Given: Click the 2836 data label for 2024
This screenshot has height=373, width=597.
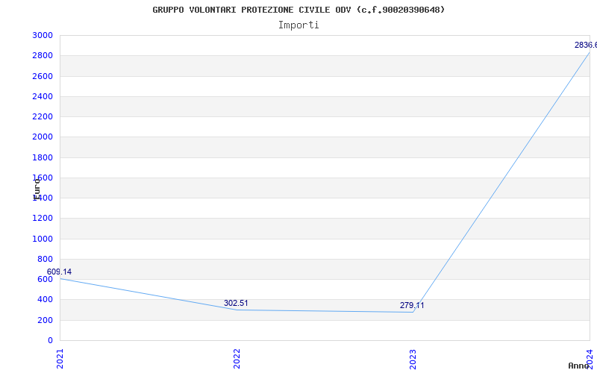Looking at the screenshot, I should [586, 45].
